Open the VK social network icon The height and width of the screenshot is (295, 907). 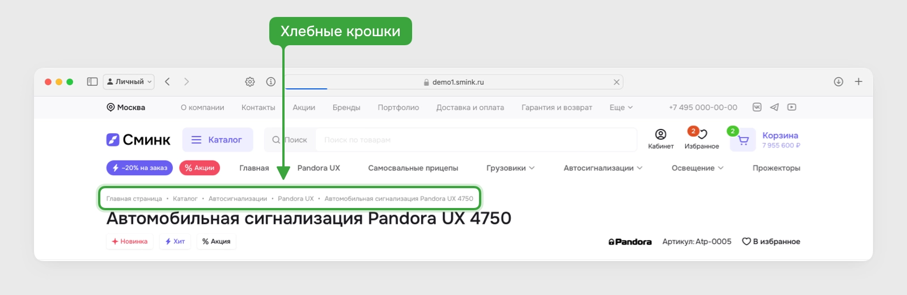pyautogui.click(x=757, y=107)
